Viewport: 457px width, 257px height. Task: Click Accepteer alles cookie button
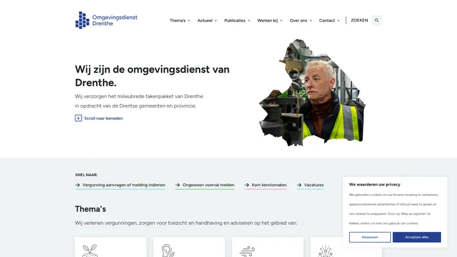pyautogui.click(x=417, y=237)
